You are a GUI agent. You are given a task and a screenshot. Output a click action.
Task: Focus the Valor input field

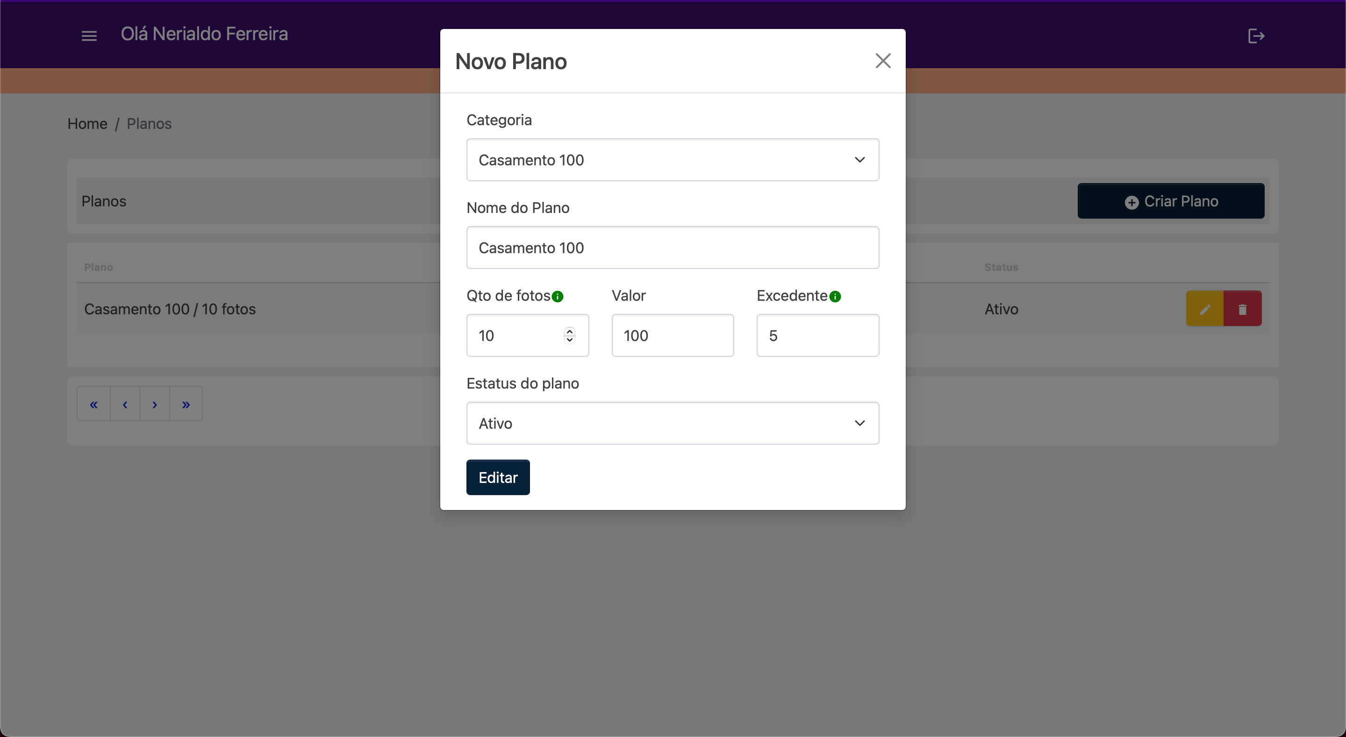pyautogui.click(x=673, y=335)
